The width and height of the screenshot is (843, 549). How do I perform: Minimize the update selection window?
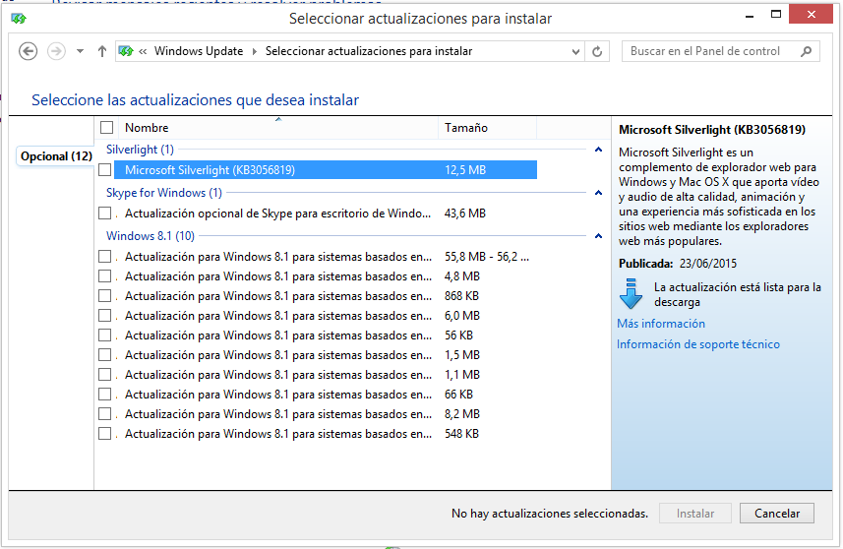[x=750, y=16]
